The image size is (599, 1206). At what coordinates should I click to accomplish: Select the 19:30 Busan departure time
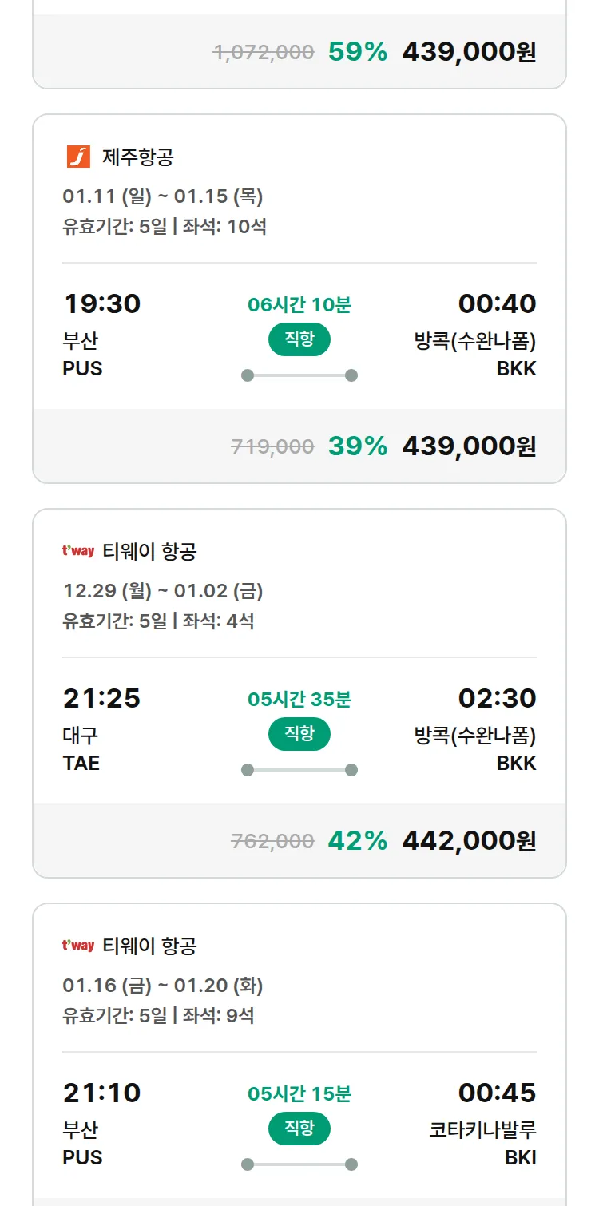tap(101, 303)
